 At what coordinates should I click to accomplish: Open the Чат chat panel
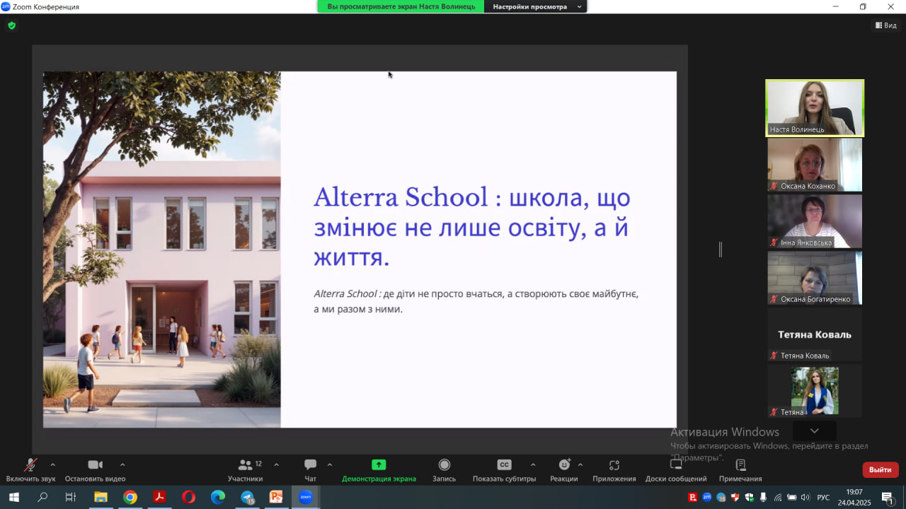click(310, 470)
